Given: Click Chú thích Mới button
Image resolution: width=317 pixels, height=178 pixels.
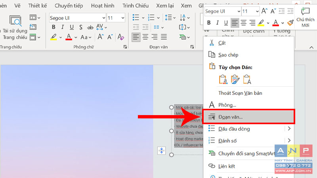Looking at the screenshot, I should [x=305, y=17].
